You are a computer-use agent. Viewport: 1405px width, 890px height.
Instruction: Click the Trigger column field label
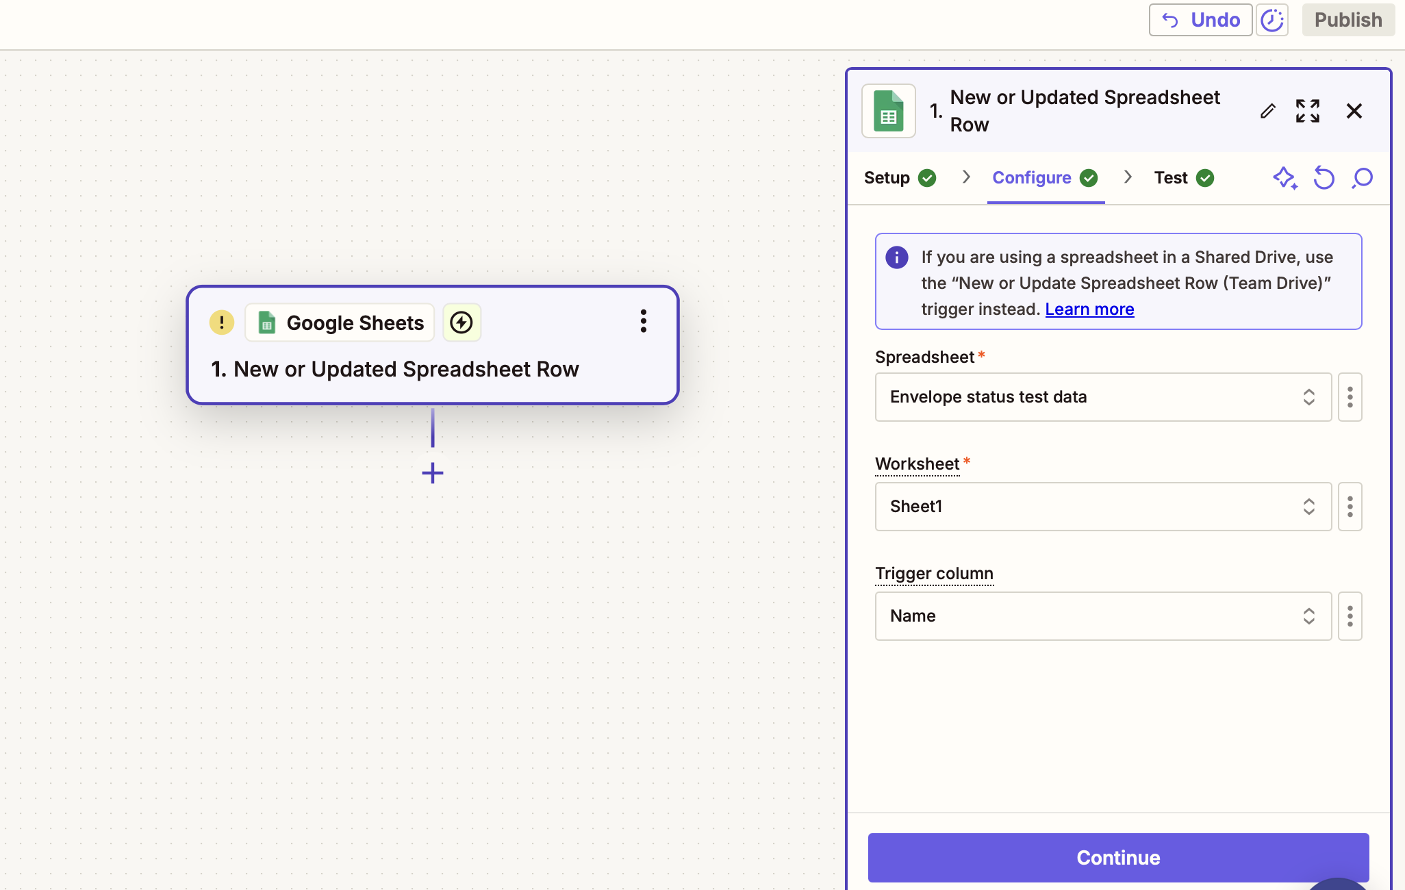(934, 574)
